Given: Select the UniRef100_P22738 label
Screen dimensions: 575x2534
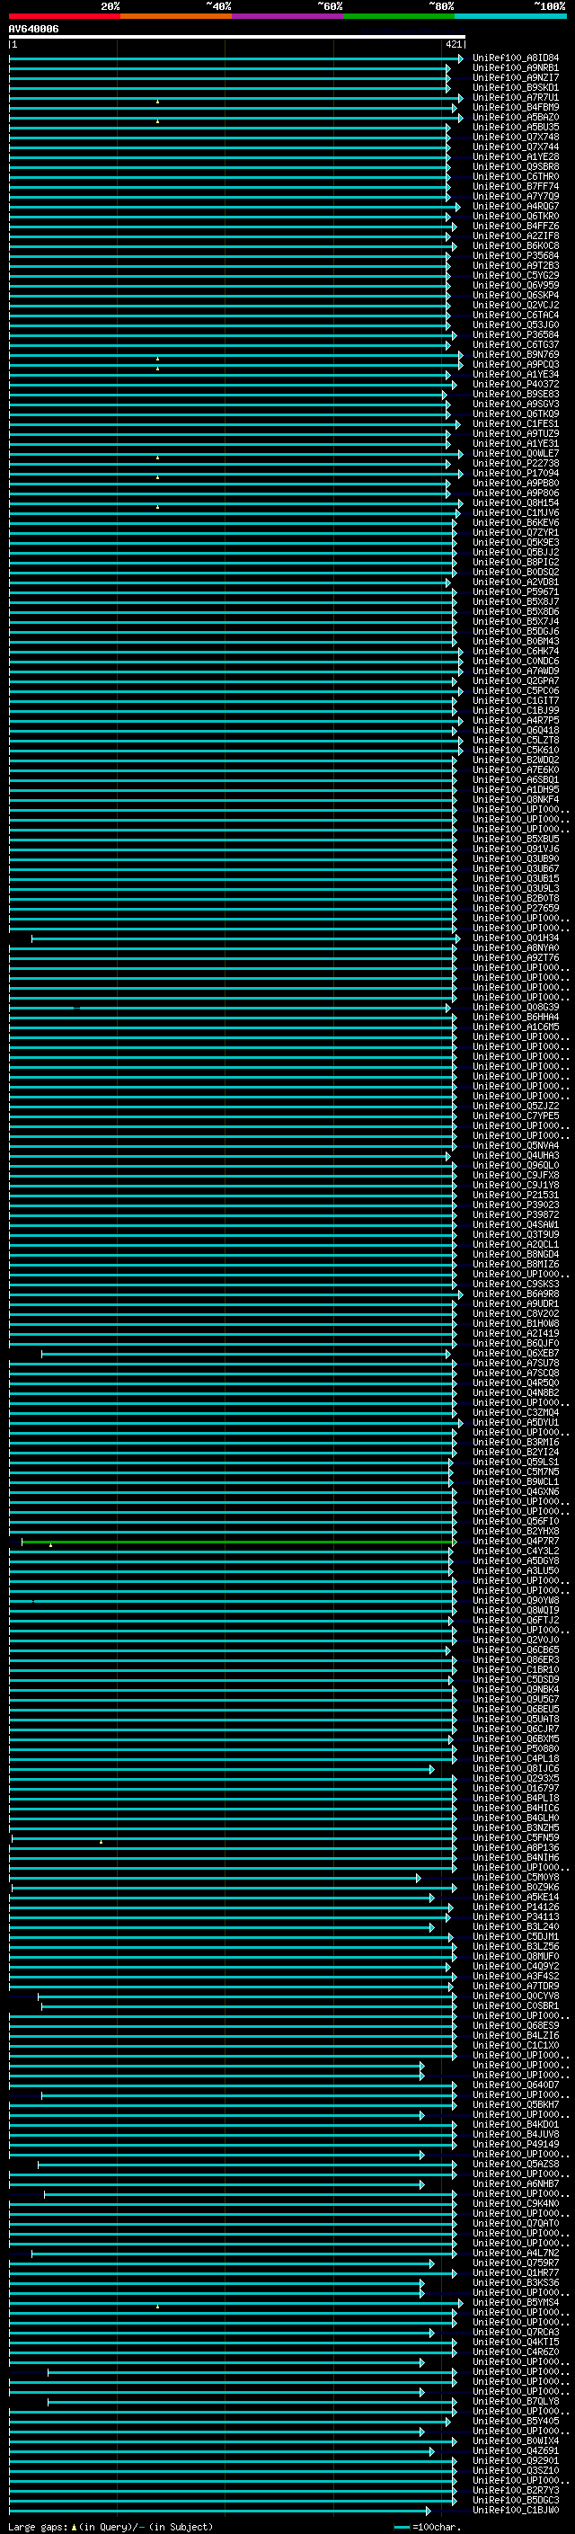Looking at the screenshot, I should click(515, 463).
